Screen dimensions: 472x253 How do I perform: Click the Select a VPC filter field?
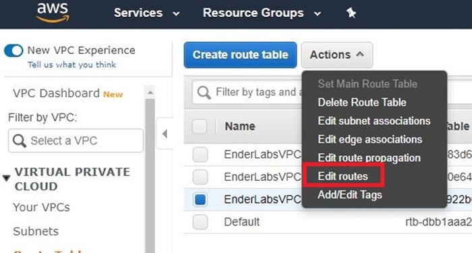pos(76,140)
